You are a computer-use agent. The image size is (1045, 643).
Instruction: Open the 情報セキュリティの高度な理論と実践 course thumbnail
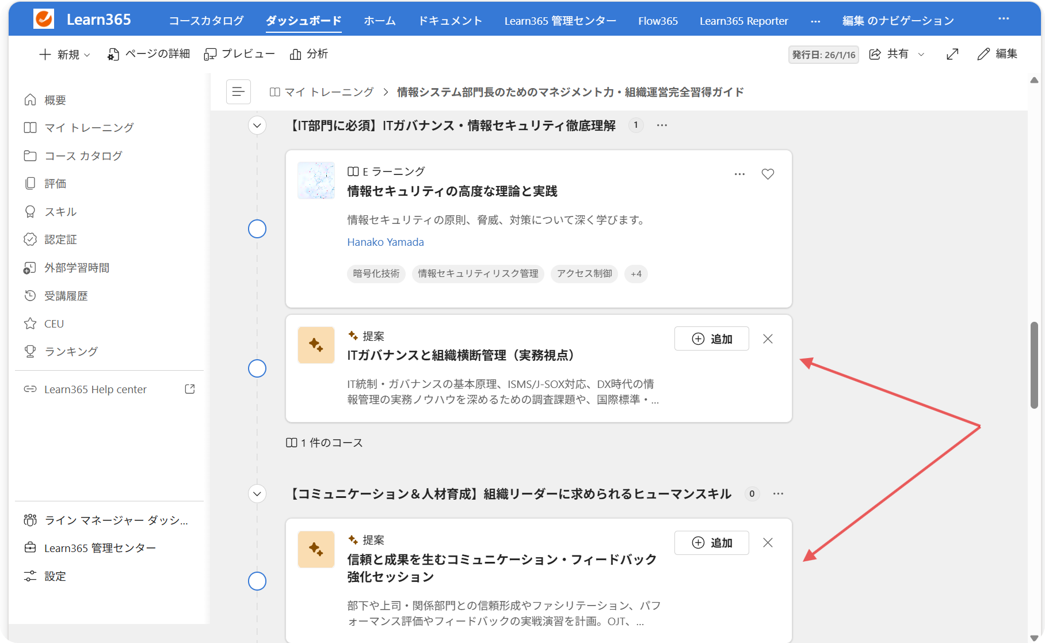click(x=316, y=181)
